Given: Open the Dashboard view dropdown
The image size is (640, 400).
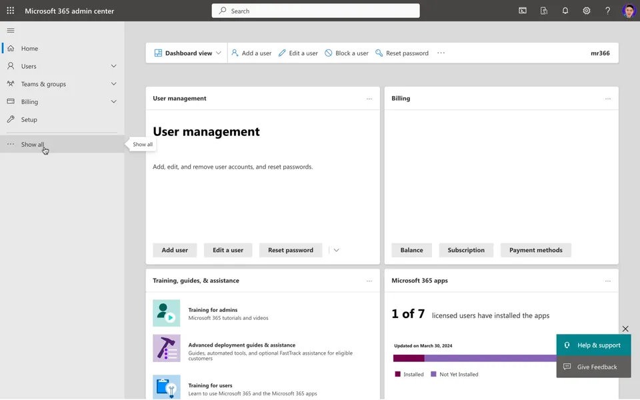Looking at the screenshot, I should [188, 53].
